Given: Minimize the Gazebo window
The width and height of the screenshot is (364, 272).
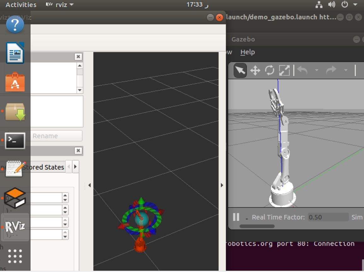Looking at the screenshot, I should [356, 39].
